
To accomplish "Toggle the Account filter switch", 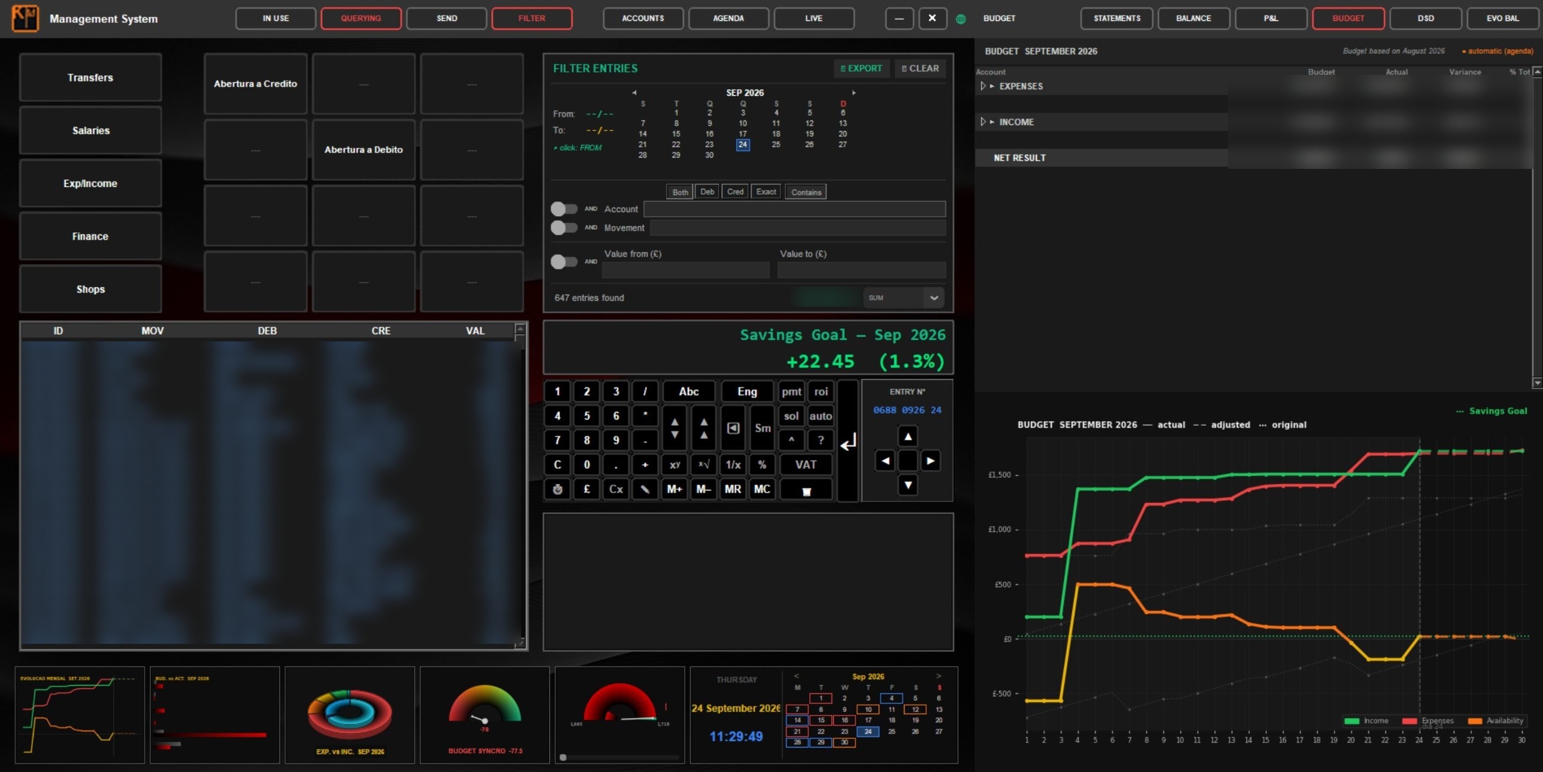I will point(564,208).
